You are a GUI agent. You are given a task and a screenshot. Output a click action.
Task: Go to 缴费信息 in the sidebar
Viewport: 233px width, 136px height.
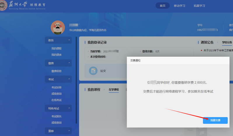coord(56,71)
